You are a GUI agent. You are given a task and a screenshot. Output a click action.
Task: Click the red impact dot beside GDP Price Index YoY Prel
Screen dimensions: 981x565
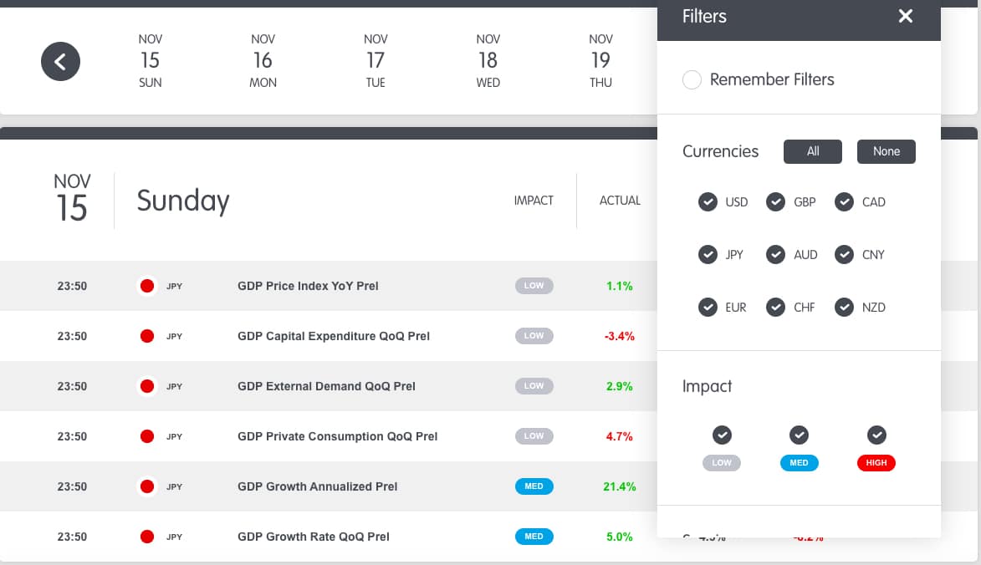tap(147, 286)
